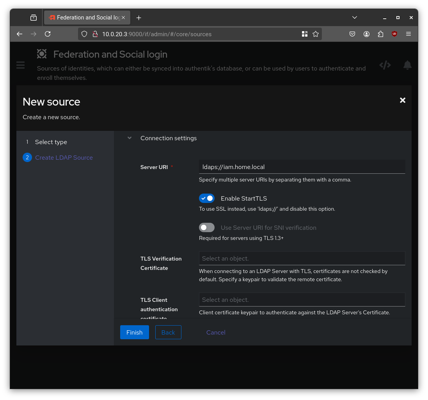
Task: Click the authentik Sources gear logo icon
Action: pyautogui.click(x=42, y=54)
